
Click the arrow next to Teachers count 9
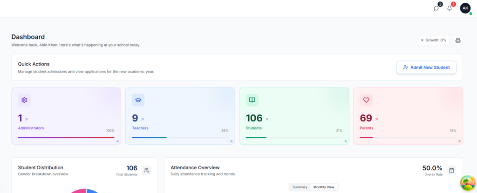(x=143, y=120)
